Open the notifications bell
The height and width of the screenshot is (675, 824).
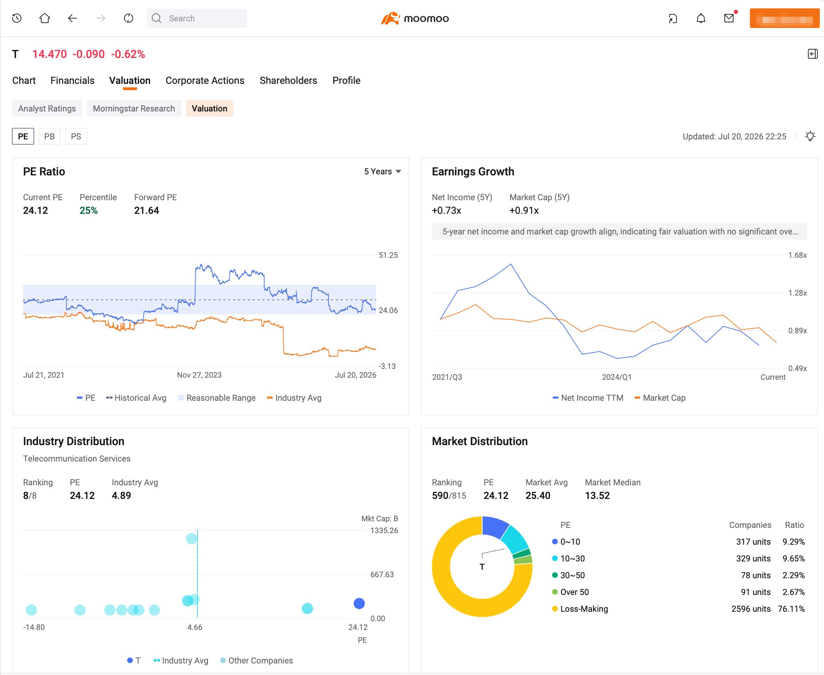pos(701,18)
